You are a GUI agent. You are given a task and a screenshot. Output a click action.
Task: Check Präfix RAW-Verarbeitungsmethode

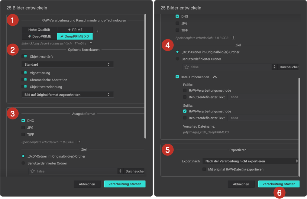(x=185, y=90)
